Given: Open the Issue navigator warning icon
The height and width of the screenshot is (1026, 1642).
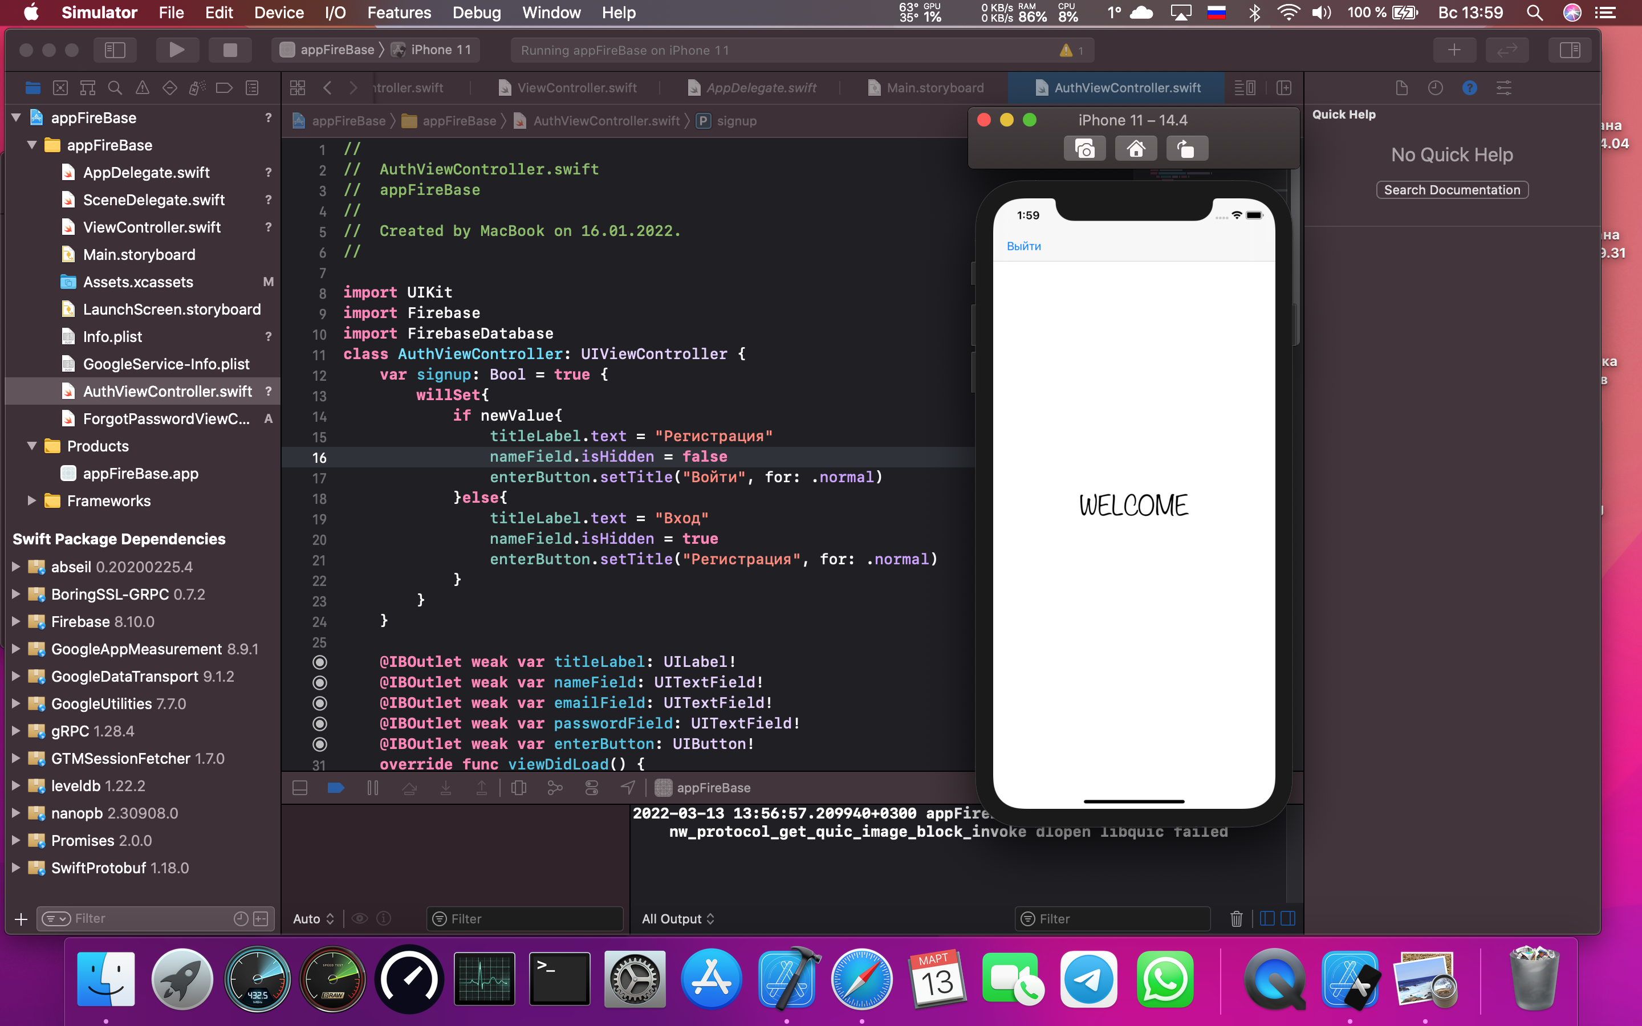Looking at the screenshot, I should tap(143, 88).
